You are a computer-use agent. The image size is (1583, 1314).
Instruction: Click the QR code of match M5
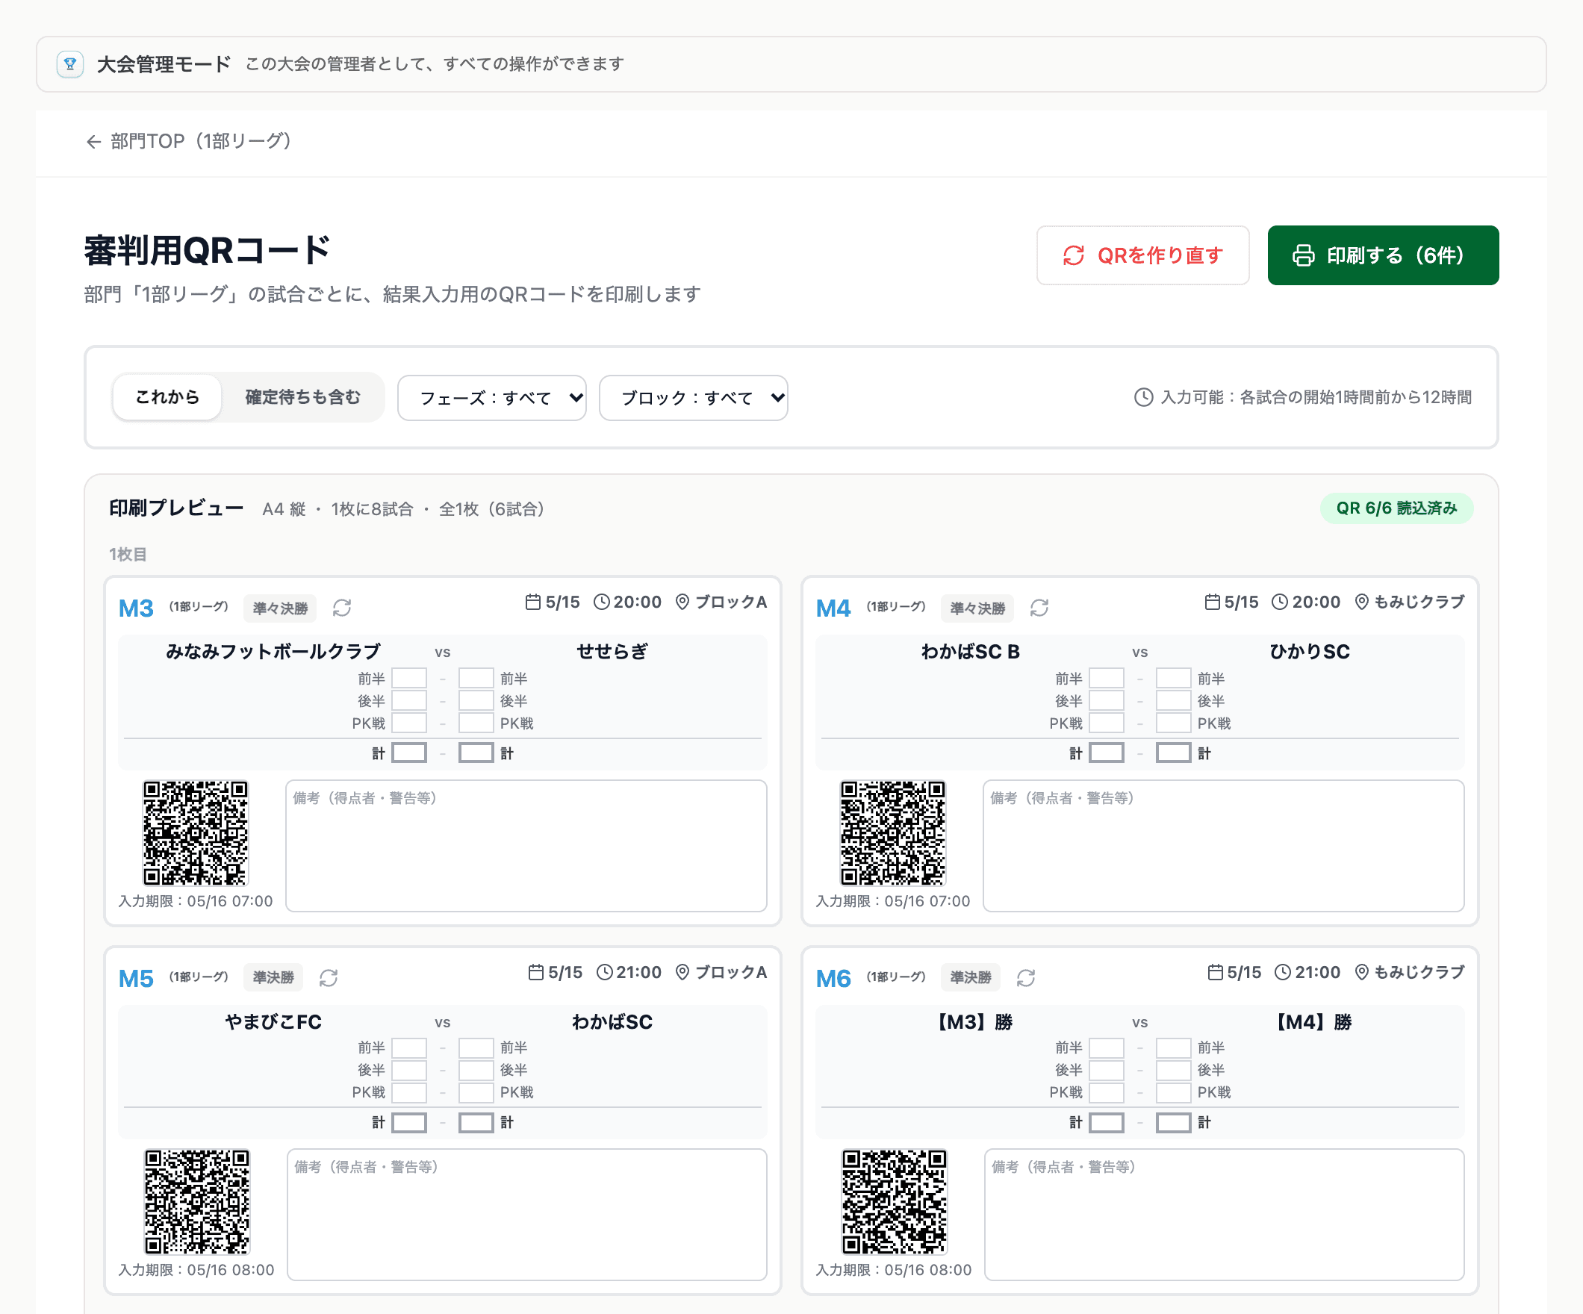pyautogui.click(x=196, y=1202)
